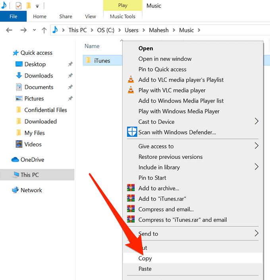Switch to the Share ribbon tab

pyautogui.click(x=66, y=16)
